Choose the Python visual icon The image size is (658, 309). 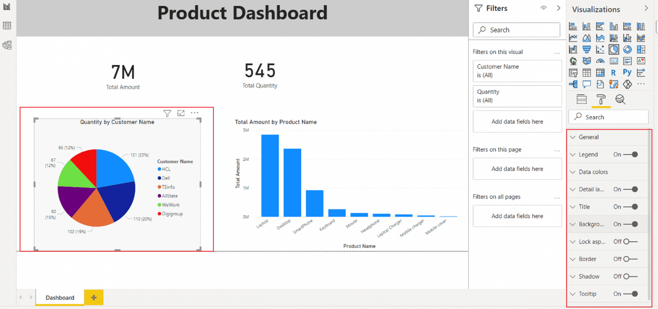click(x=627, y=73)
